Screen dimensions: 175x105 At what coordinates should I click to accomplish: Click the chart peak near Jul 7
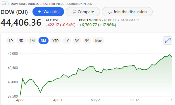170,54
